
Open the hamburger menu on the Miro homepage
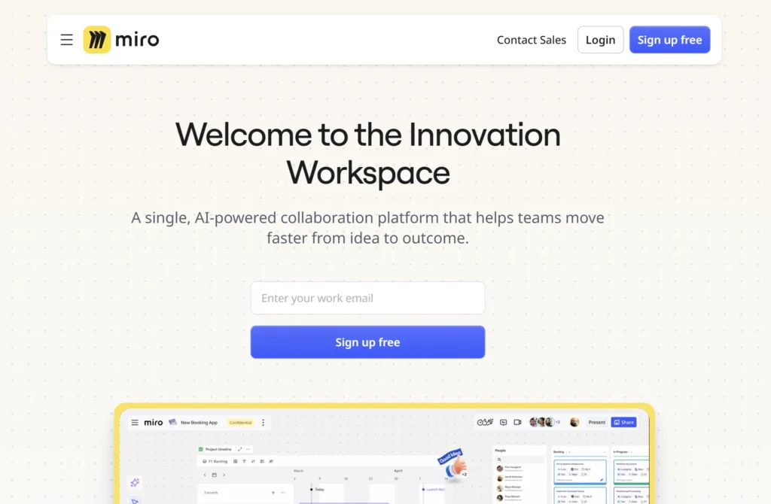click(66, 39)
